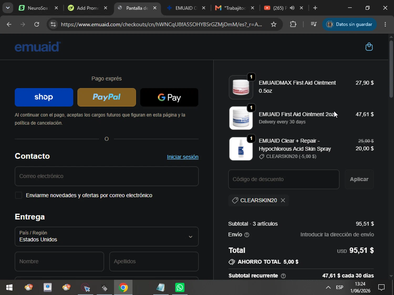Remove the CLEARSKIN20 discount code
The image size is (394, 295).
283,200
